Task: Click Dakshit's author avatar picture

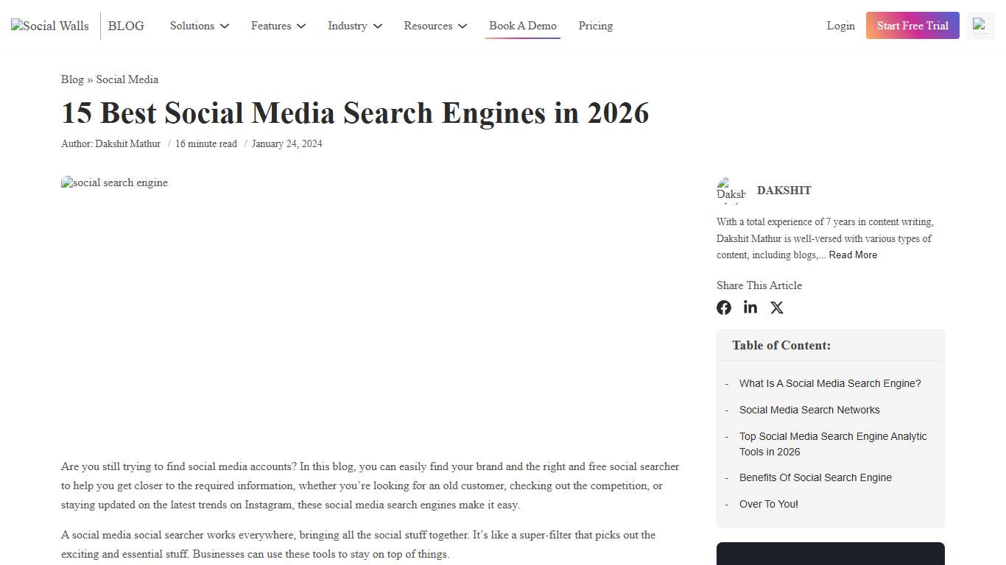Action: 731,190
